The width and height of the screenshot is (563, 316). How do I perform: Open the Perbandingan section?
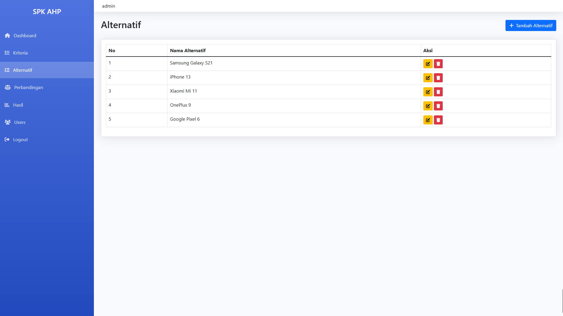click(47, 87)
